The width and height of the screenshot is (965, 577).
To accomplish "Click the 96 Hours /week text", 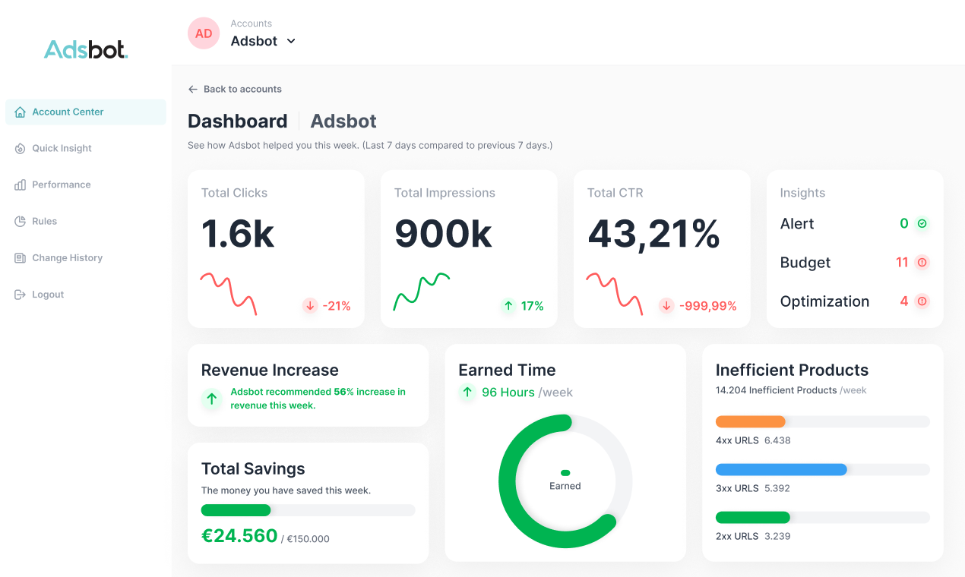I will 527,393.
